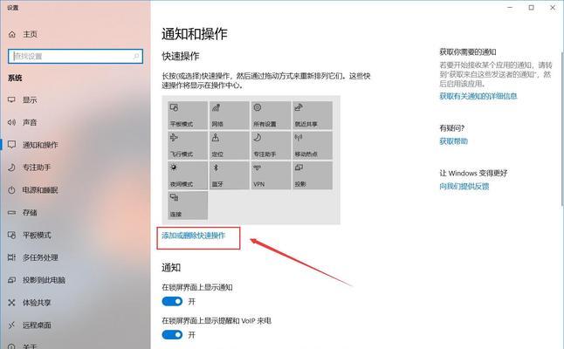Viewport: 564px width, 349px height.
Task: Toggle 在锁屏界面上显示通知 switch
Action: (x=172, y=301)
